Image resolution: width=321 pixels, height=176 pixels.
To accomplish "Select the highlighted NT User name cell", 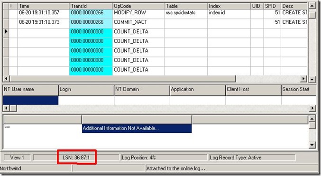I will 30,101.
